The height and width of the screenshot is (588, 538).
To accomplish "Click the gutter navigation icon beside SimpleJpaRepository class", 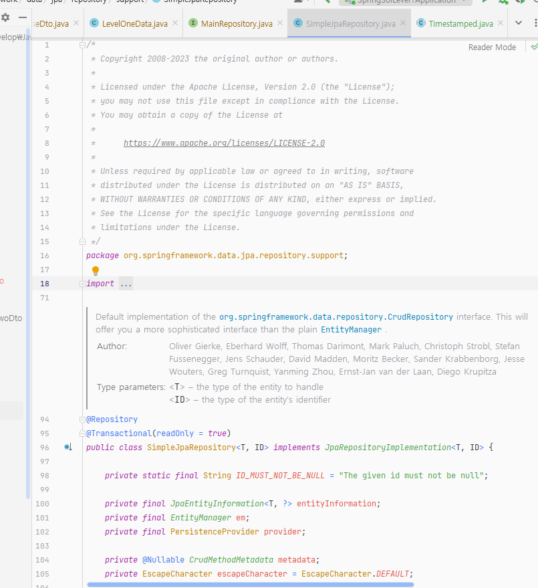I will pos(65,446).
